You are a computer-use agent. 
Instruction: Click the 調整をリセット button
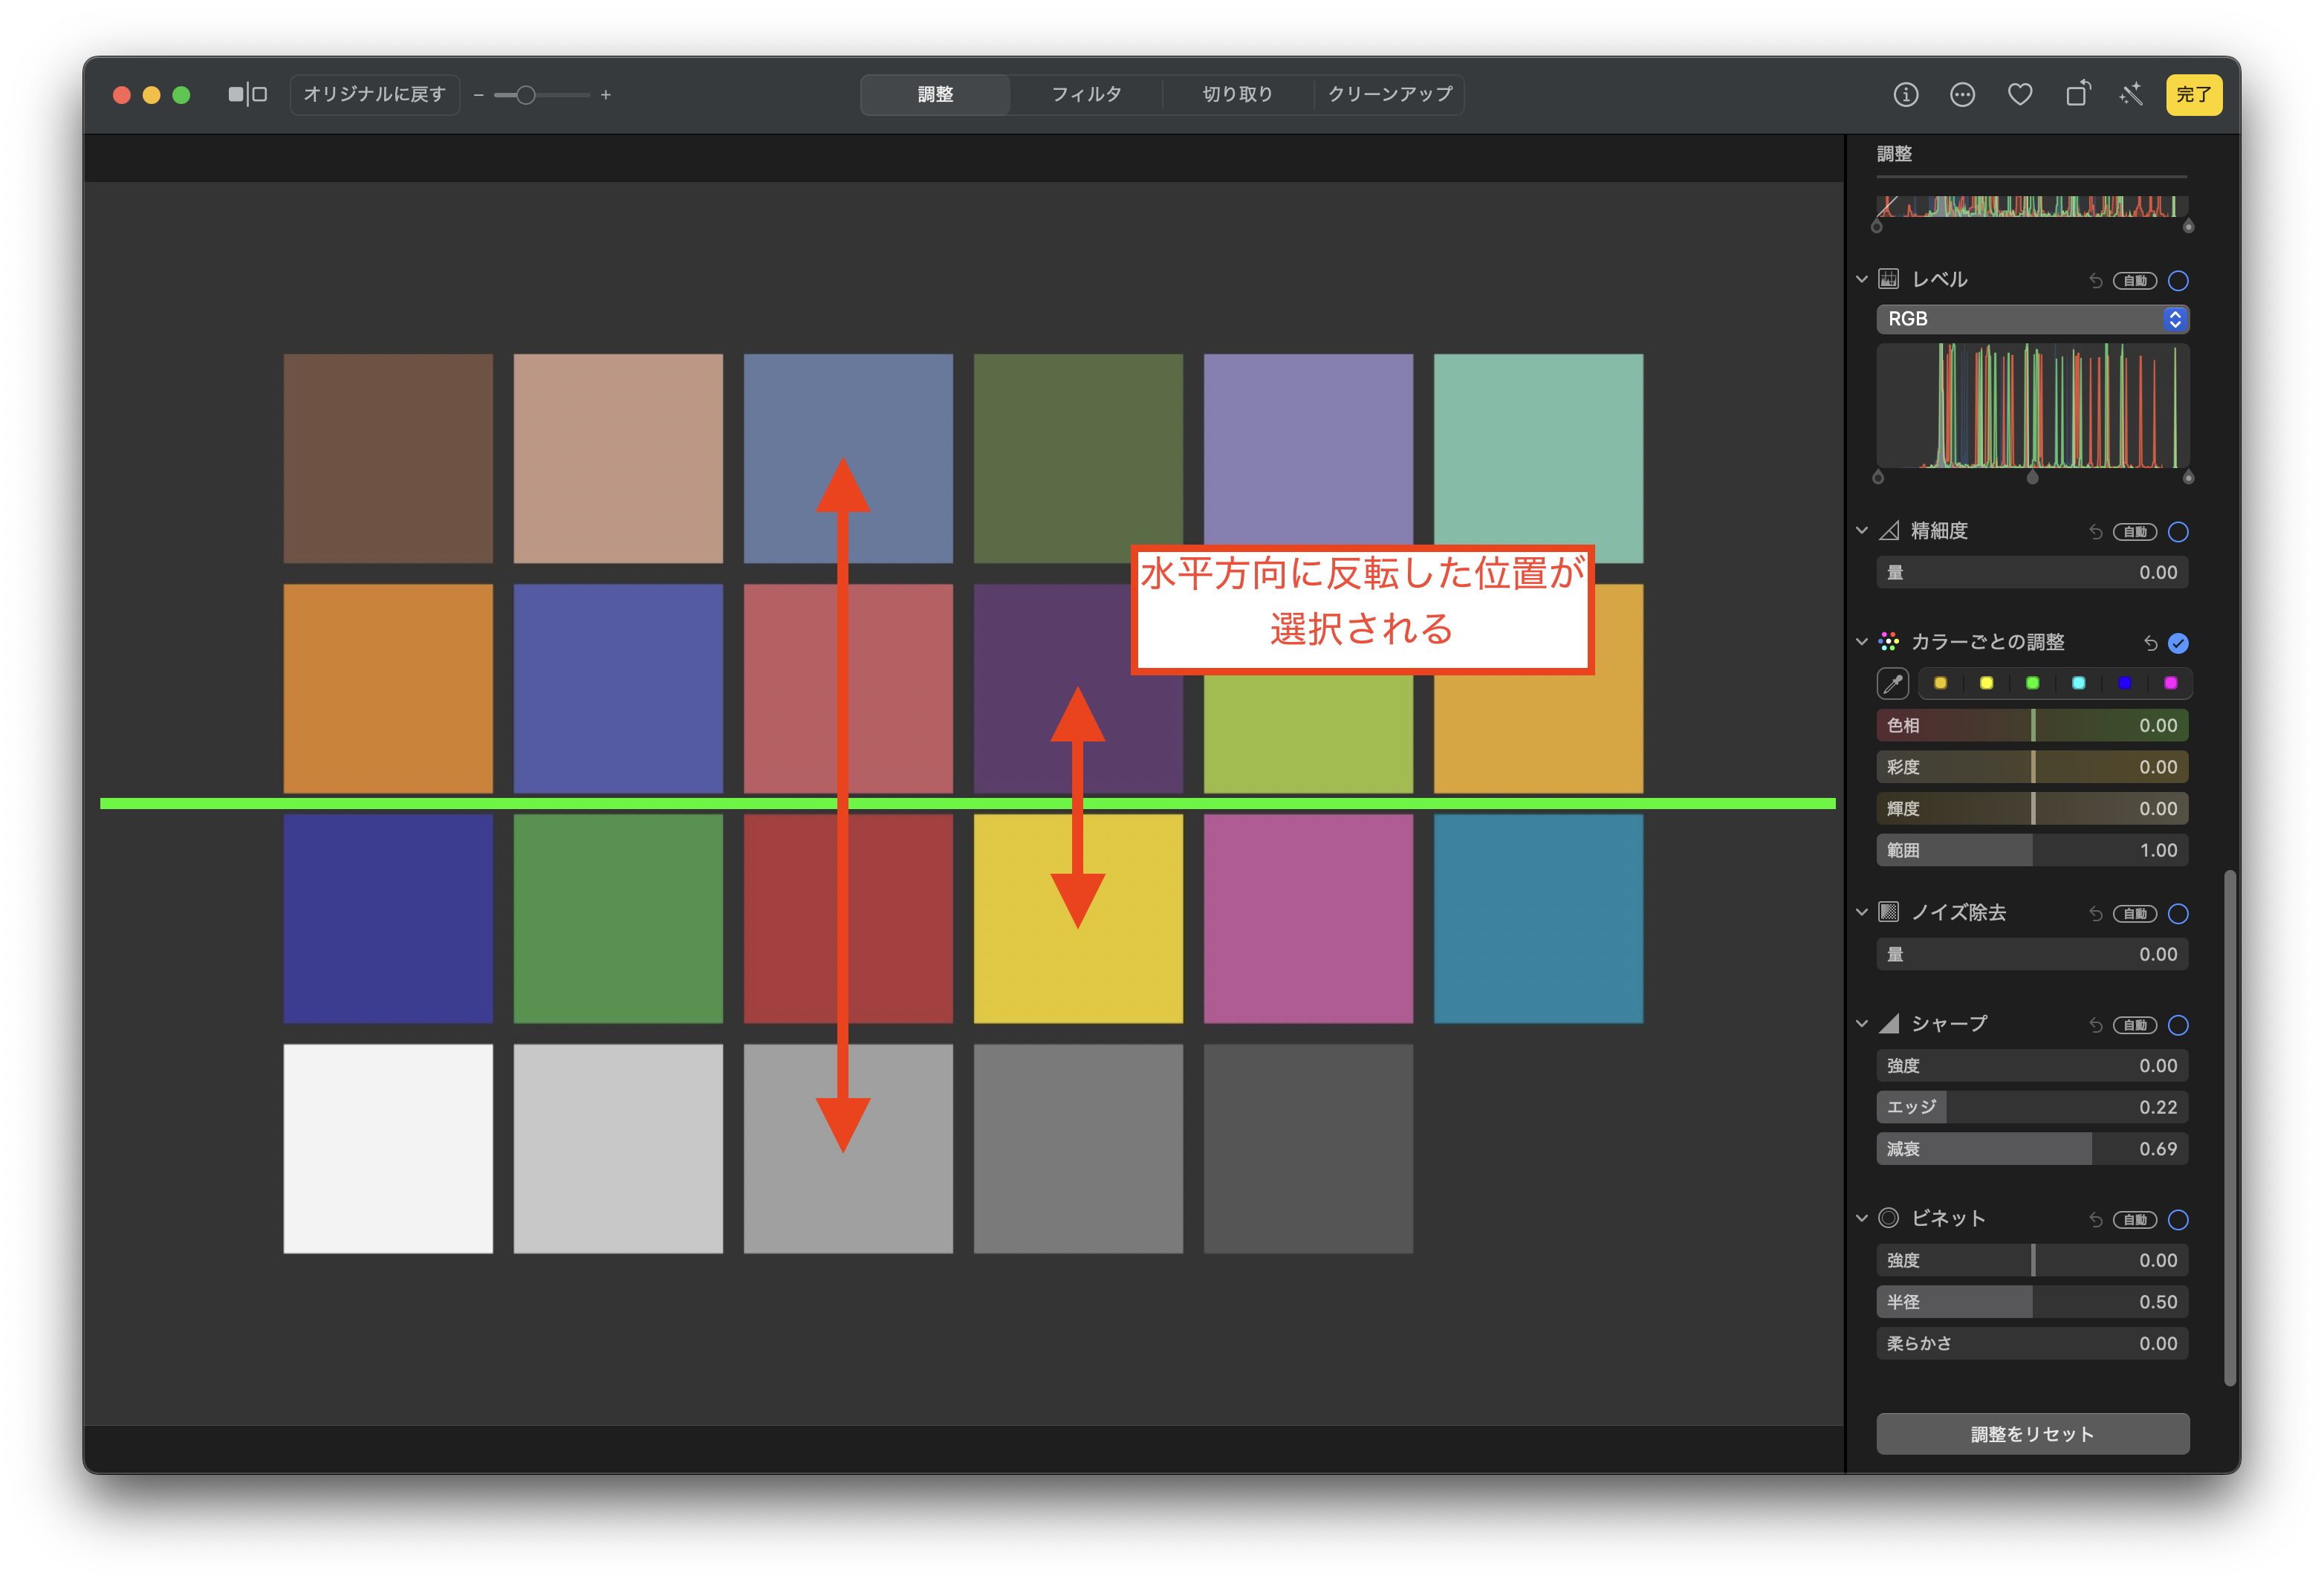[x=2032, y=1434]
